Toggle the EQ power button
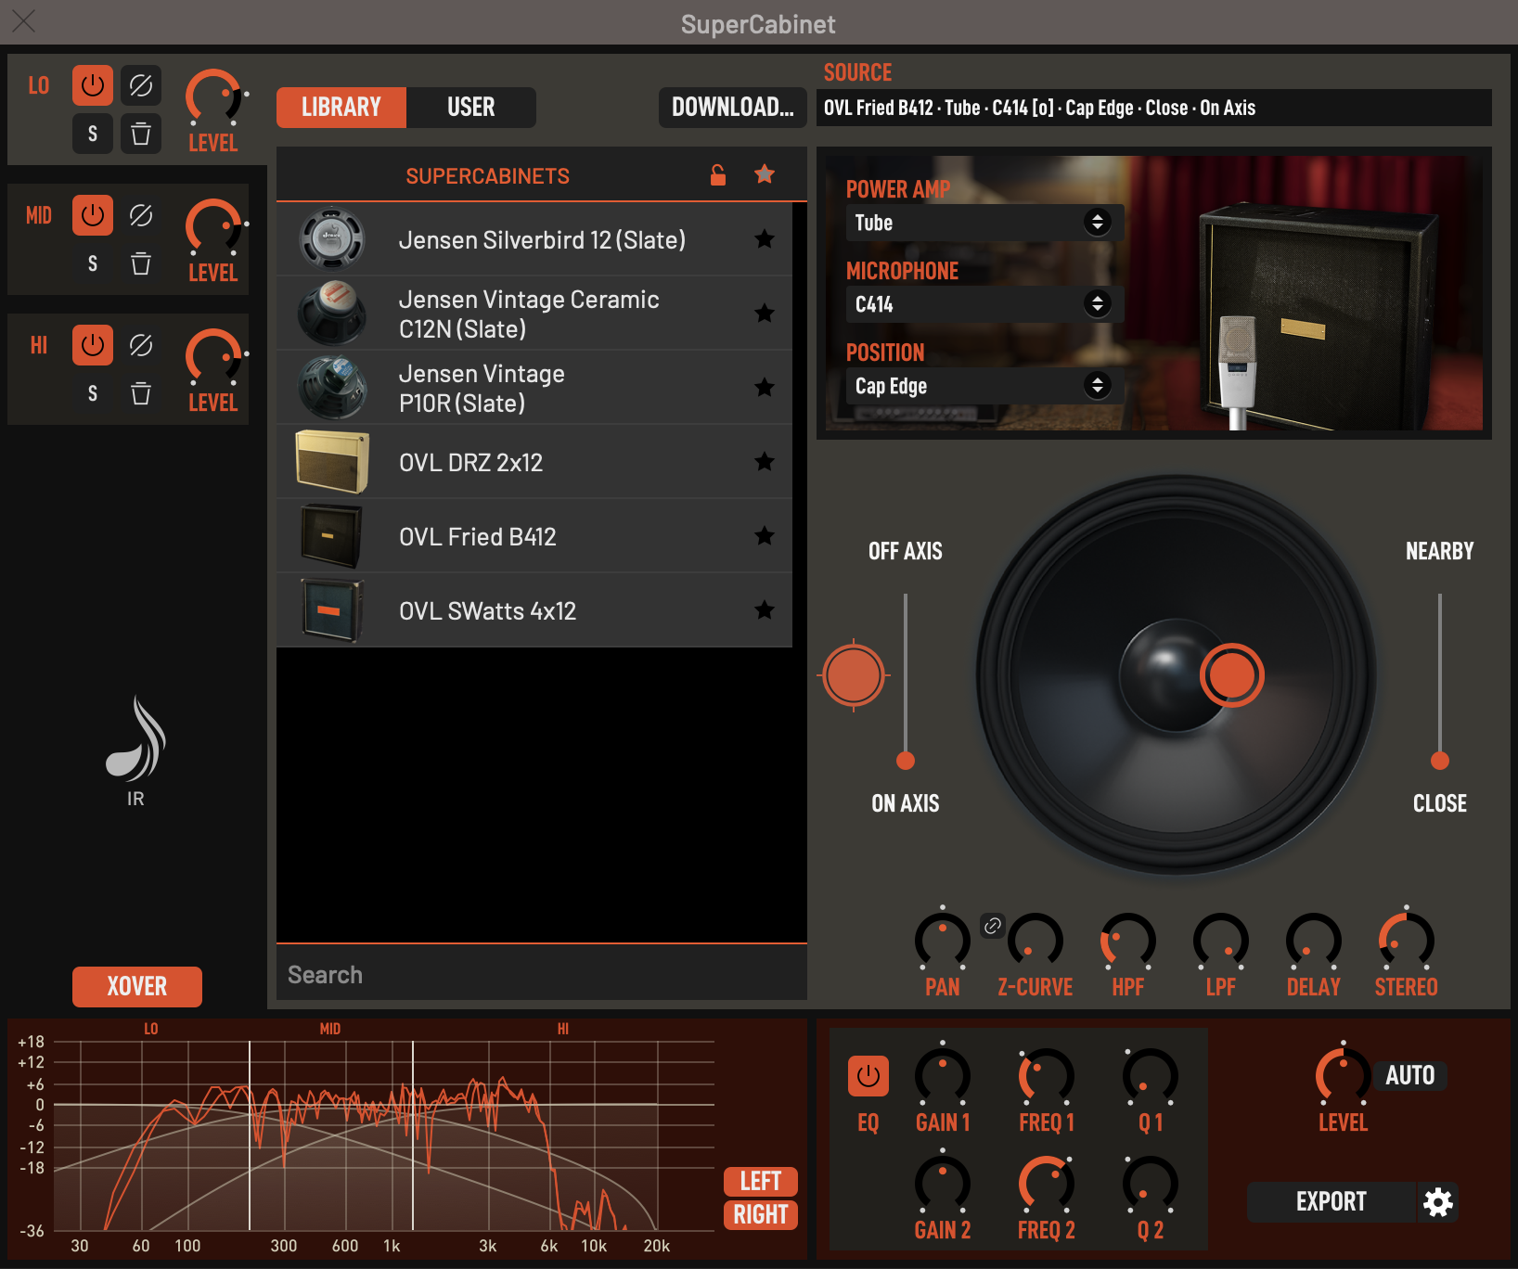This screenshot has width=1518, height=1269. tap(868, 1076)
